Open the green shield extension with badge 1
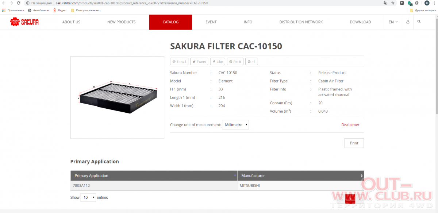438x213 pixels. (410, 3)
